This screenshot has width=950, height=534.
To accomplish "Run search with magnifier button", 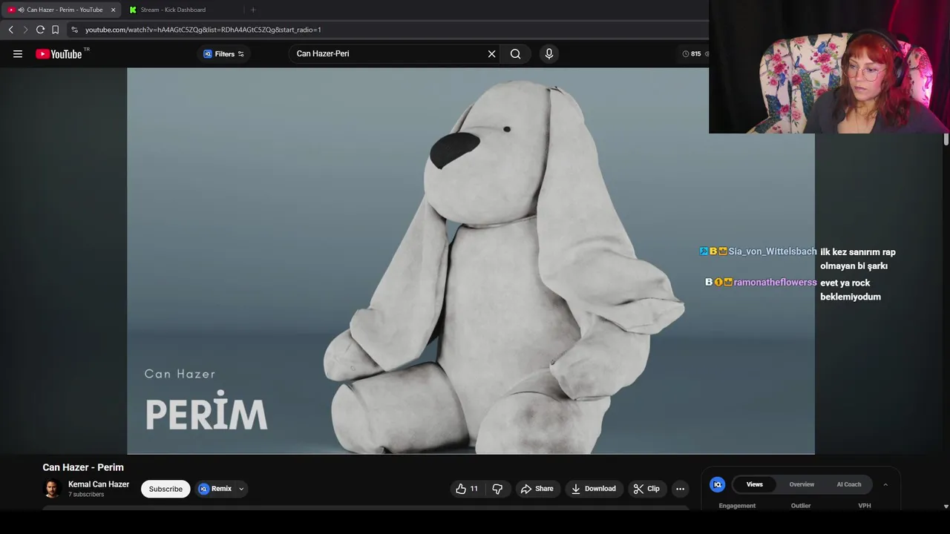I will coord(515,53).
